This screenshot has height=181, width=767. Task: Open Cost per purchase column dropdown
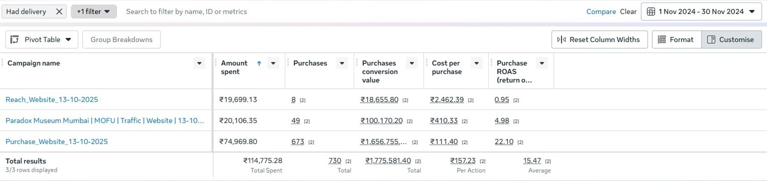[x=477, y=63]
